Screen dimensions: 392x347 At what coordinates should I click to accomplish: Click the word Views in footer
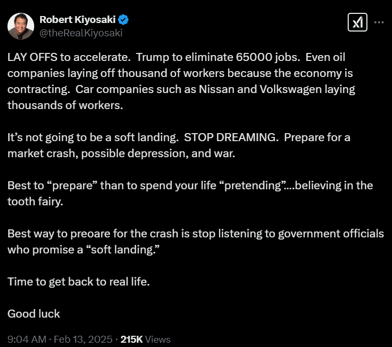tap(158, 339)
